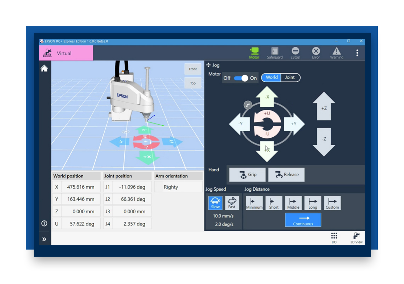Switch 3D view to Top
Image resolution: width=404 pixels, height=284 pixels.
[x=193, y=83]
